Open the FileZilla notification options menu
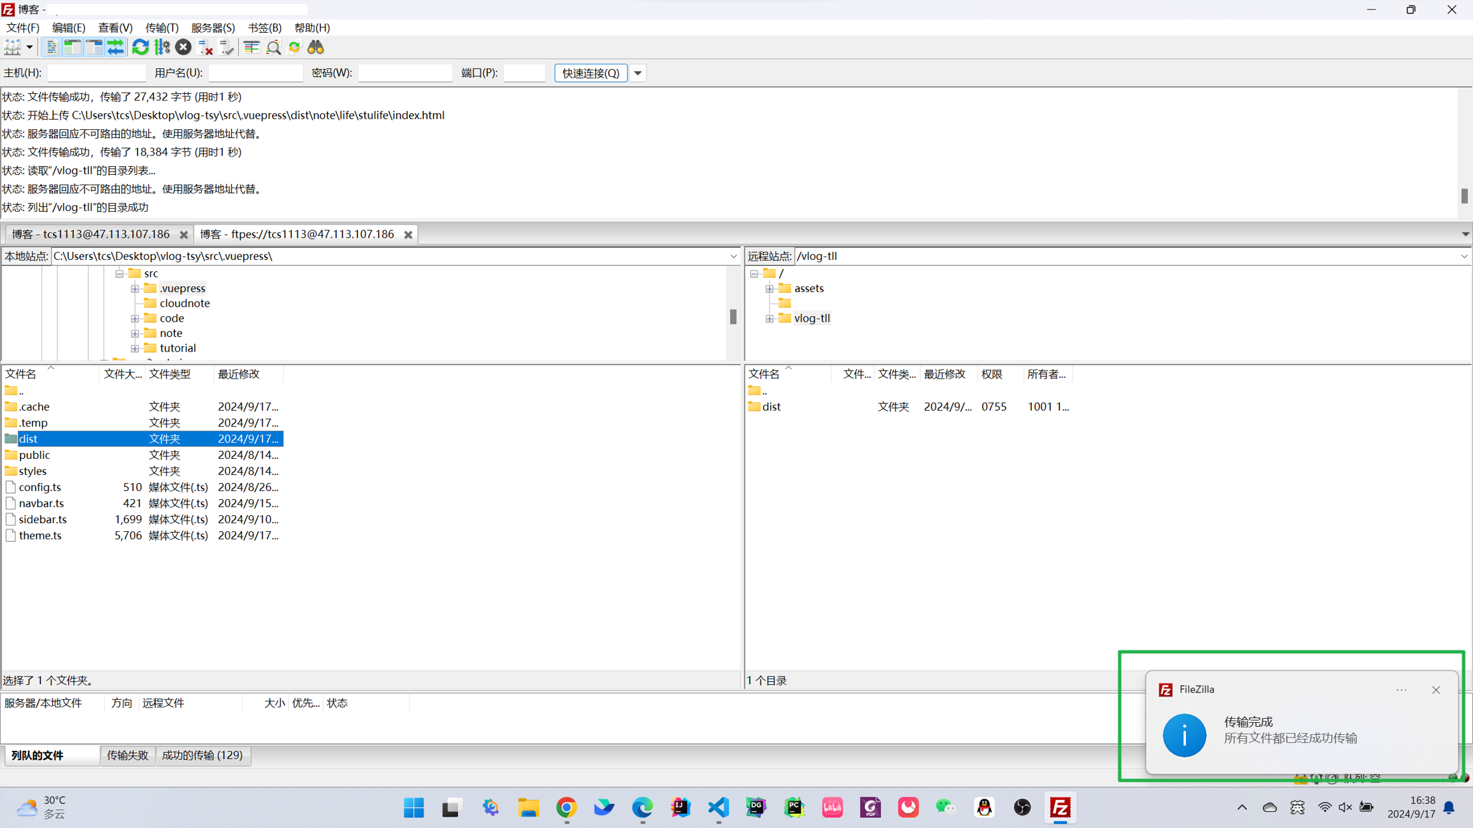 pyautogui.click(x=1401, y=690)
